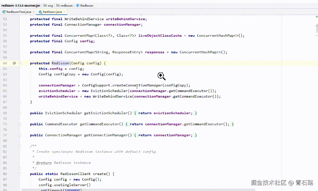Click the Redisson.java tab class icon
This screenshot has height=191, width=318.
click(x=40, y=12)
